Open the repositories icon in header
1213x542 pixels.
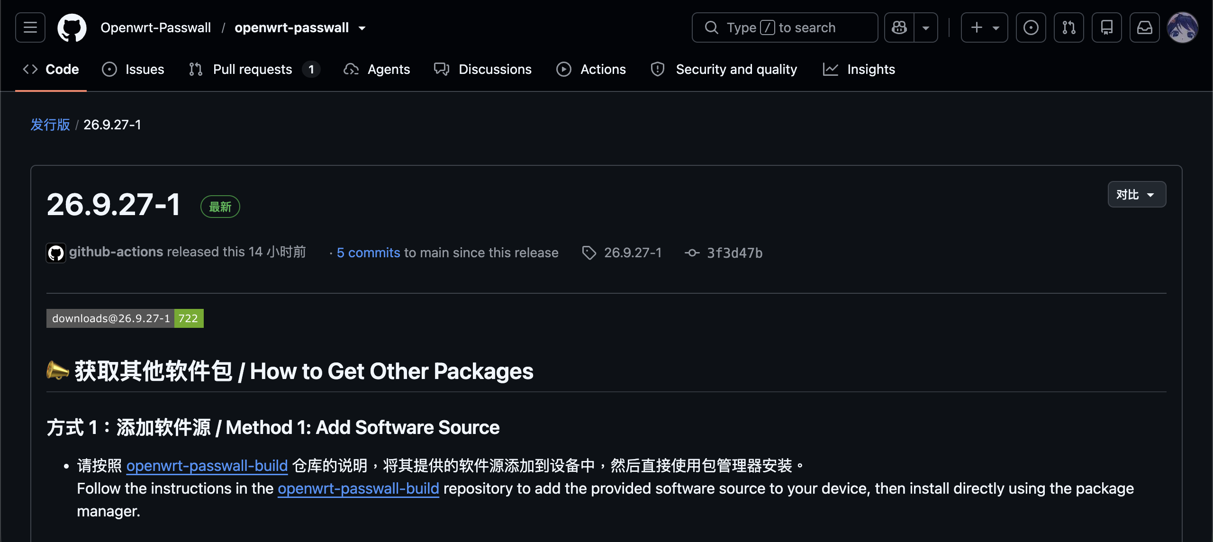coord(1106,27)
